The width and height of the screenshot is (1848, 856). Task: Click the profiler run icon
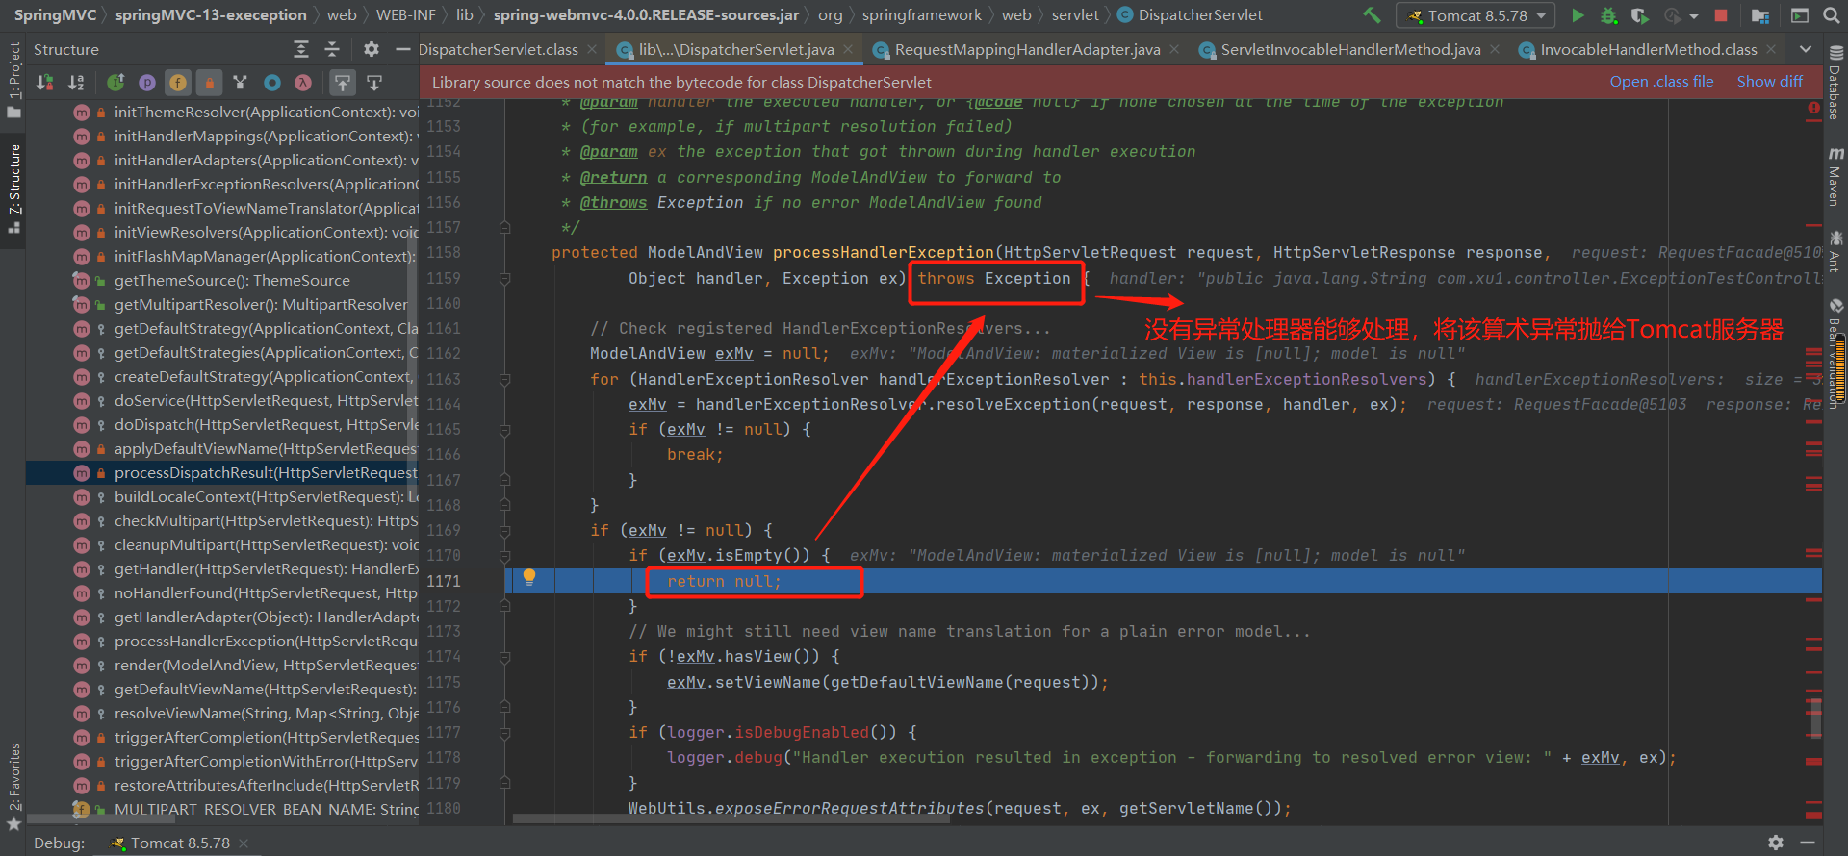coord(1673,15)
